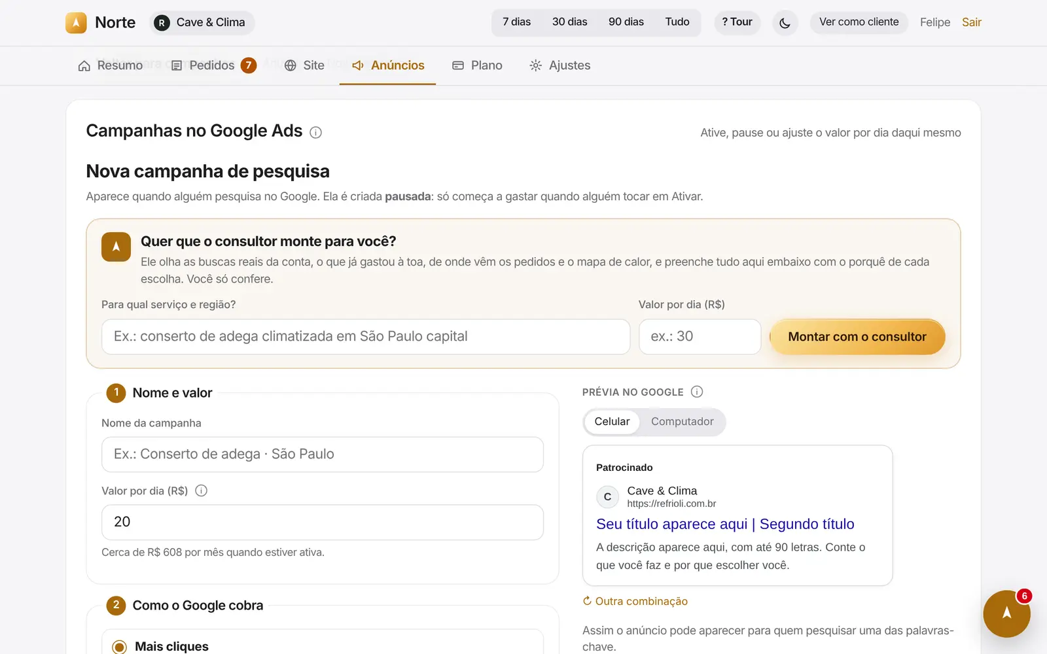Viewport: 1047px width, 654px height.
Task: Click the Cave & Clima avatar in preview
Action: coord(607,497)
